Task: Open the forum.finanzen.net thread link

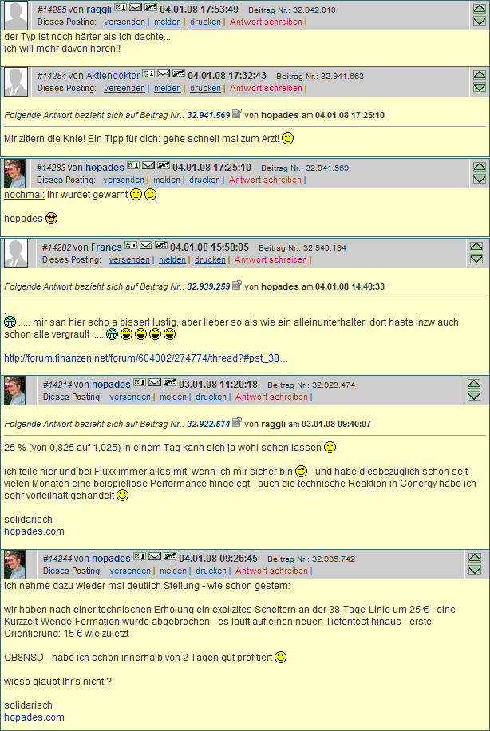Action: click(x=146, y=358)
